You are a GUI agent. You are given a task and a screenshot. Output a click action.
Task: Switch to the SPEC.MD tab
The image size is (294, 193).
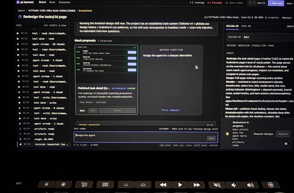click(x=246, y=26)
